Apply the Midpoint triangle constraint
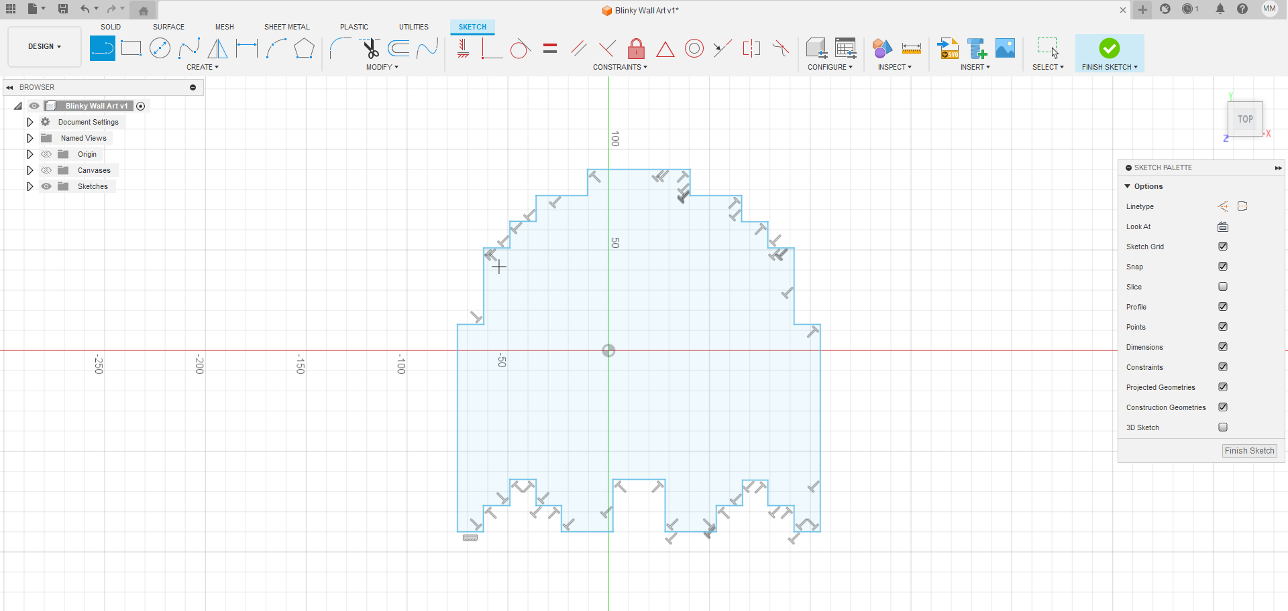The image size is (1288, 611). pyautogui.click(x=665, y=49)
